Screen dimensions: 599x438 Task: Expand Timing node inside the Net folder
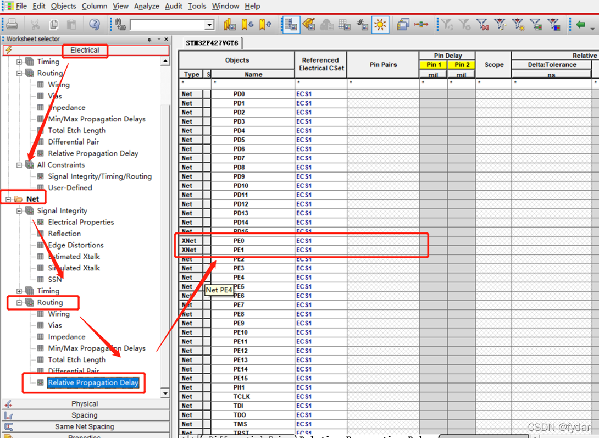19,291
